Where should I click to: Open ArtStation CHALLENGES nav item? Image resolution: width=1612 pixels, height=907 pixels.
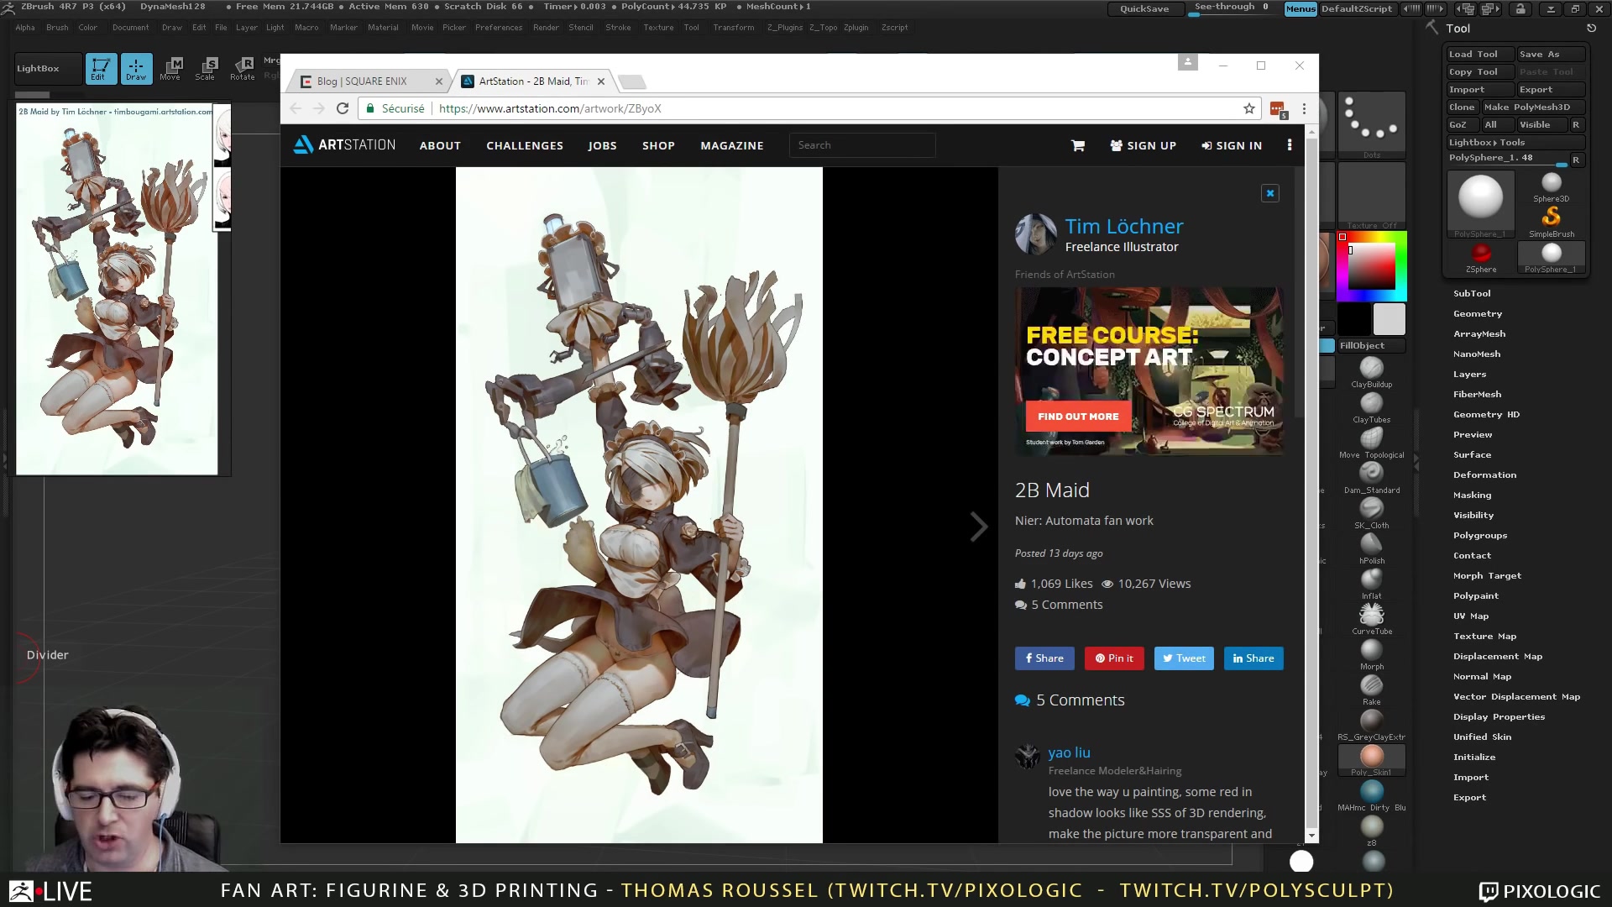pos(525,145)
